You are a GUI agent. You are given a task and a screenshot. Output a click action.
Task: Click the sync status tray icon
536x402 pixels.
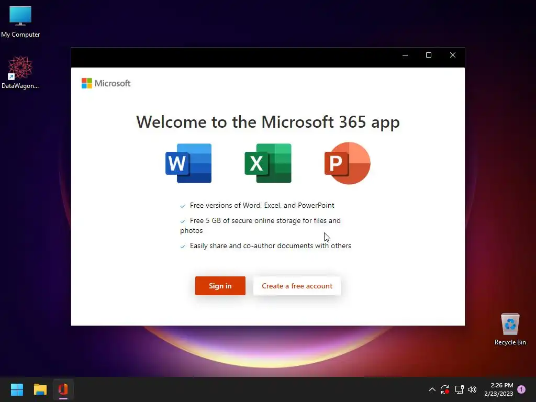coord(445,389)
